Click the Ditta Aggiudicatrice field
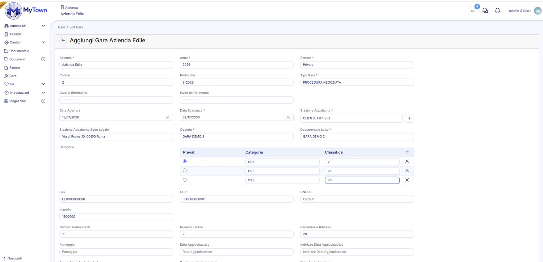 point(237,252)
